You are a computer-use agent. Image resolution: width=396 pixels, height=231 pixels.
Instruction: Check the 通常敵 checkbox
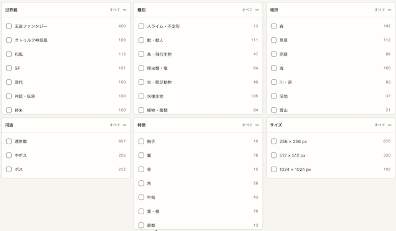(x=9, y=141)
